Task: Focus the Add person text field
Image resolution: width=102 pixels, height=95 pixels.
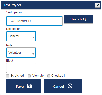Action: point(34,21)
